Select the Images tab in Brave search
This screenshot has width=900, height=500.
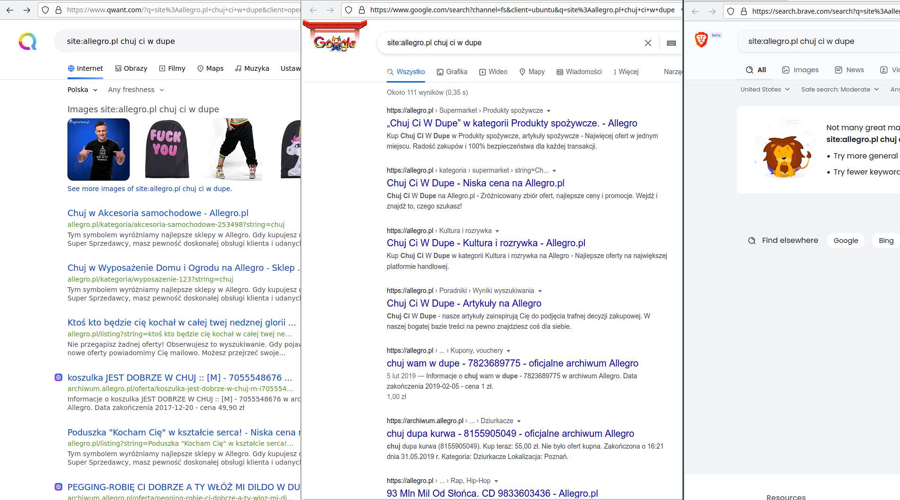point(800,70)
